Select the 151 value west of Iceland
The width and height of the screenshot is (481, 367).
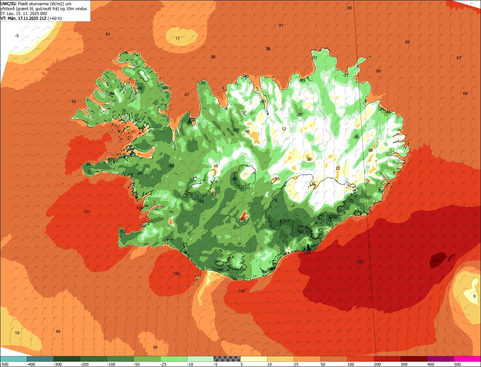[x=87, y=212]
